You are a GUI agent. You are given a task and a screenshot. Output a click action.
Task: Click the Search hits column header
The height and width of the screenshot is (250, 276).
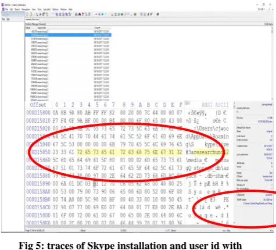pos(41,28)
